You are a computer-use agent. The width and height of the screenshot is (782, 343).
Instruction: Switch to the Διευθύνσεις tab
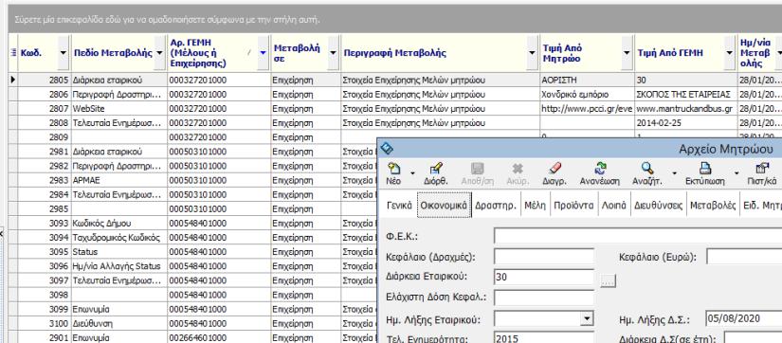point(659,205)
